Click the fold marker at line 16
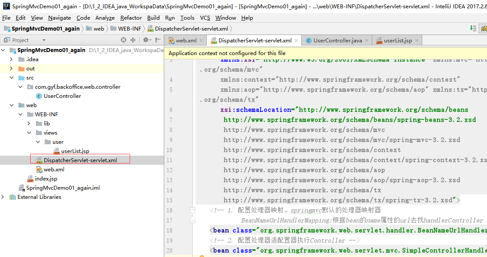The width and height of the screenshot is (487, 257). coord(192,210)
